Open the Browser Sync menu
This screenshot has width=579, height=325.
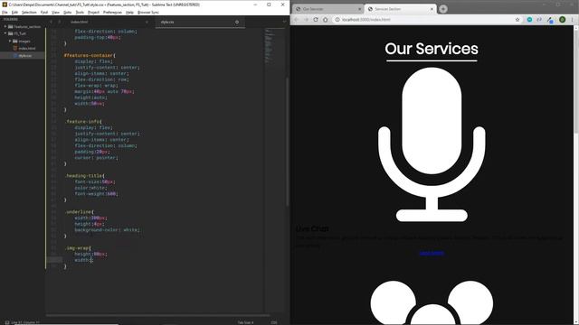click(148, 12)
